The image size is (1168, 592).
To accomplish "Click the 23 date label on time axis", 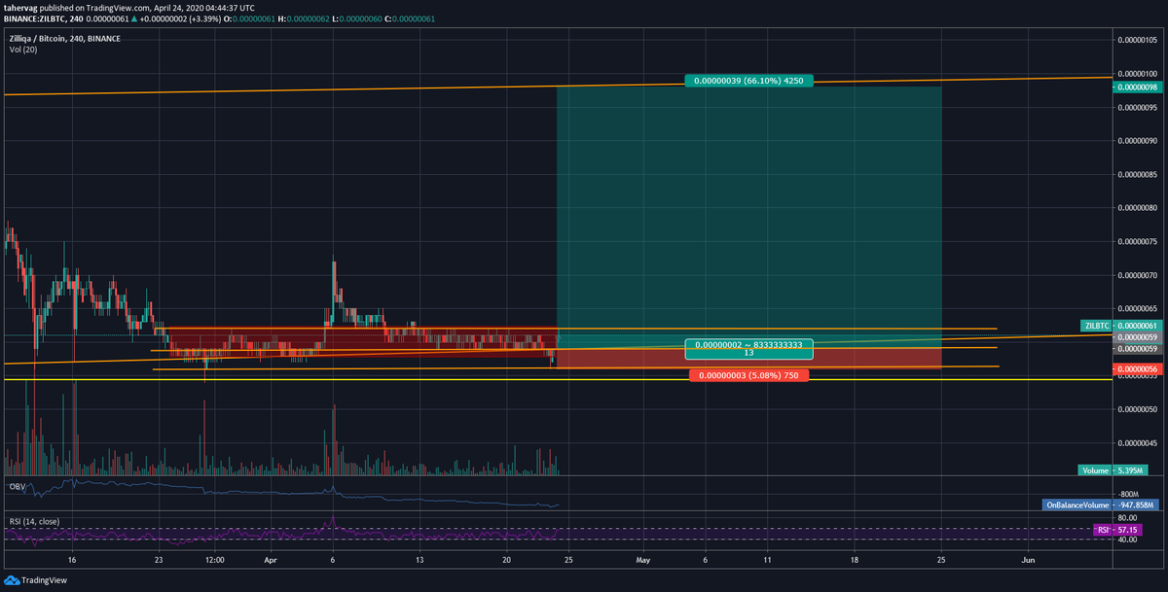I will 159,561.
